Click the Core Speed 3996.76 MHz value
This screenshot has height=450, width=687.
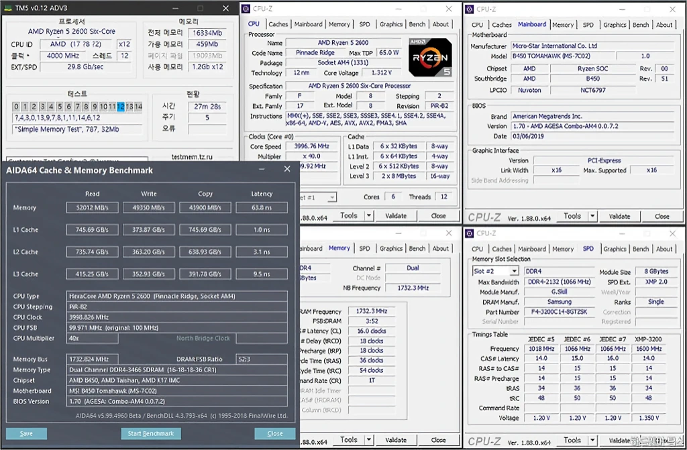tap(311, 146)
